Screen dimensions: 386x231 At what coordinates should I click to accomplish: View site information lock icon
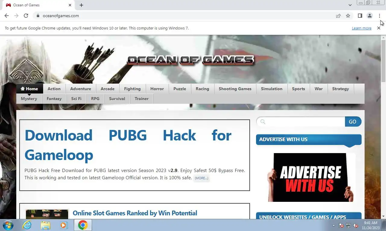38,16
